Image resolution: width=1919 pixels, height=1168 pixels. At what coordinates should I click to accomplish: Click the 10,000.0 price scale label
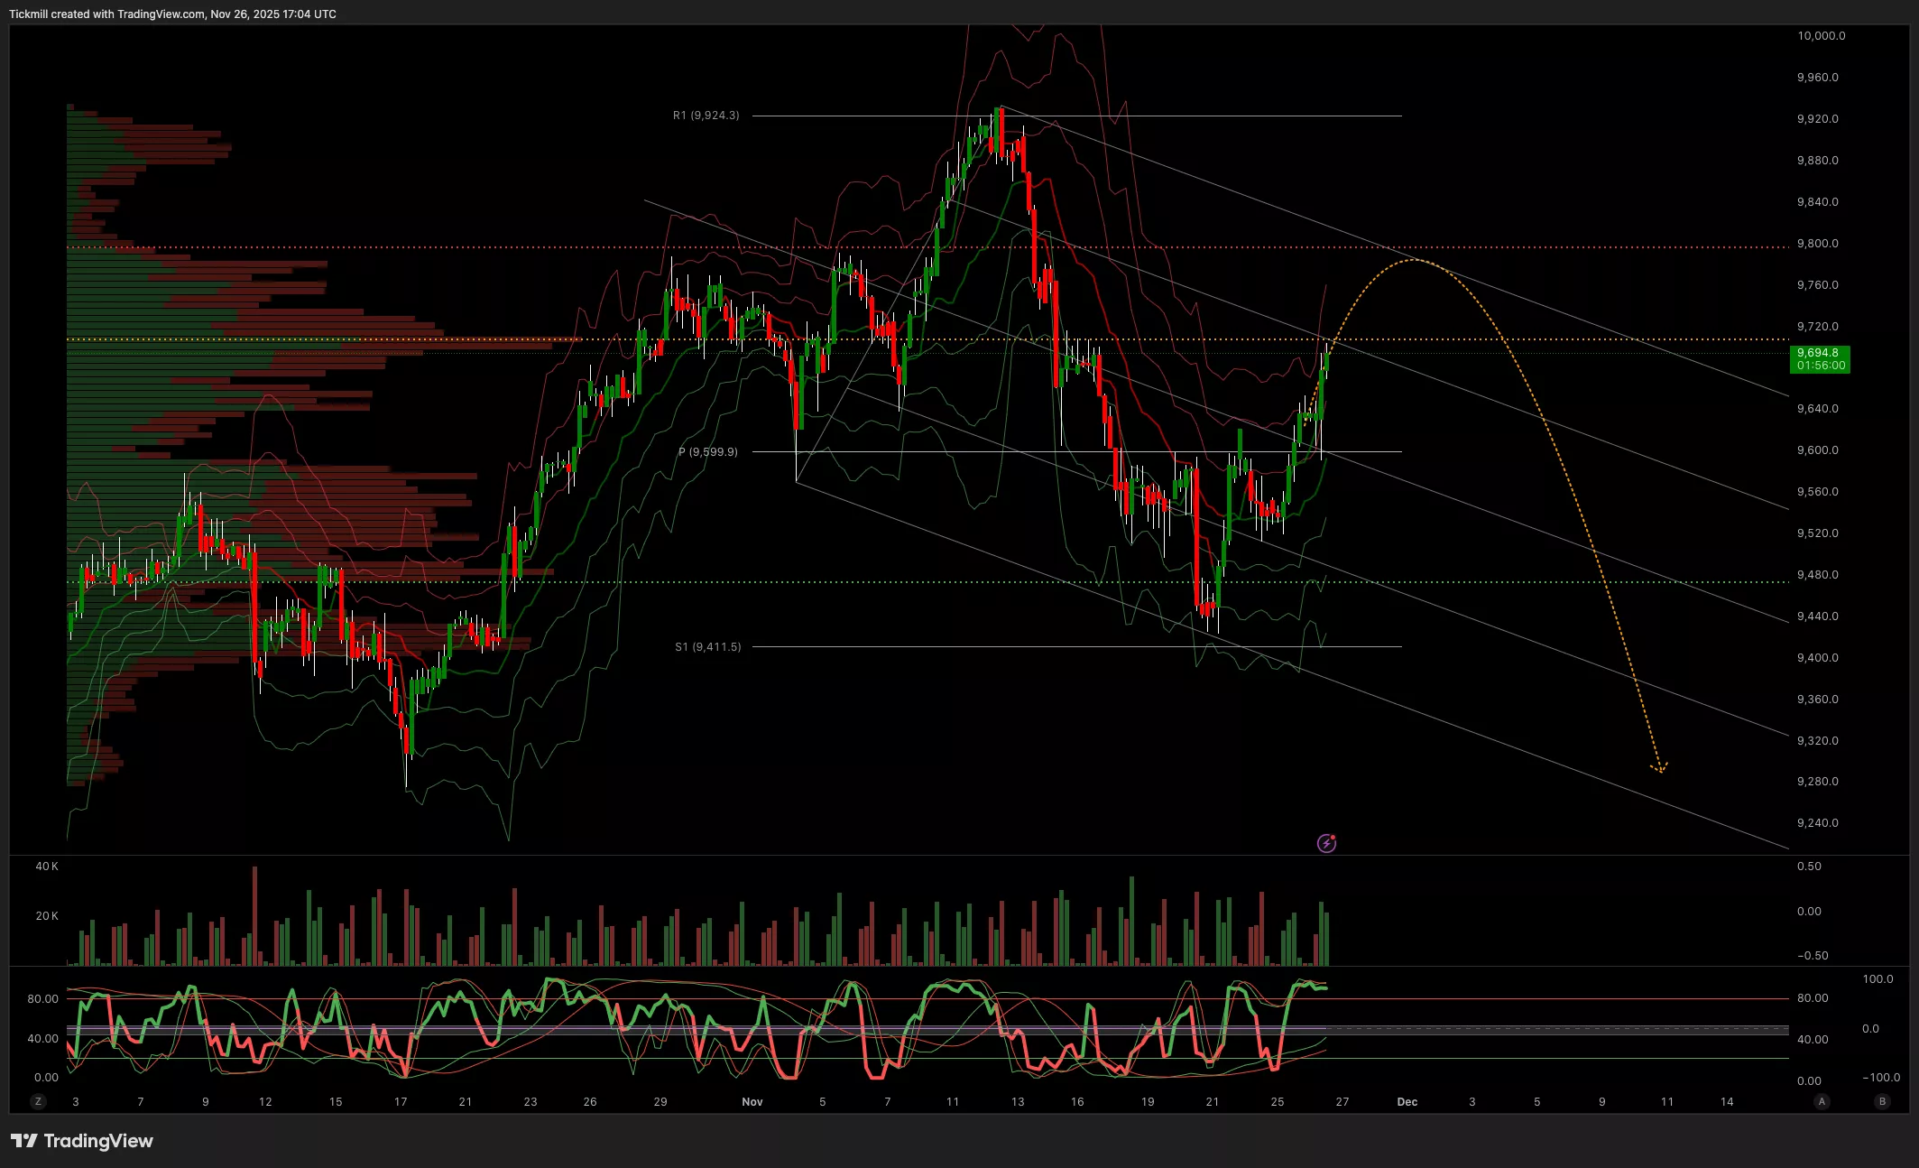coord(1821,36)
